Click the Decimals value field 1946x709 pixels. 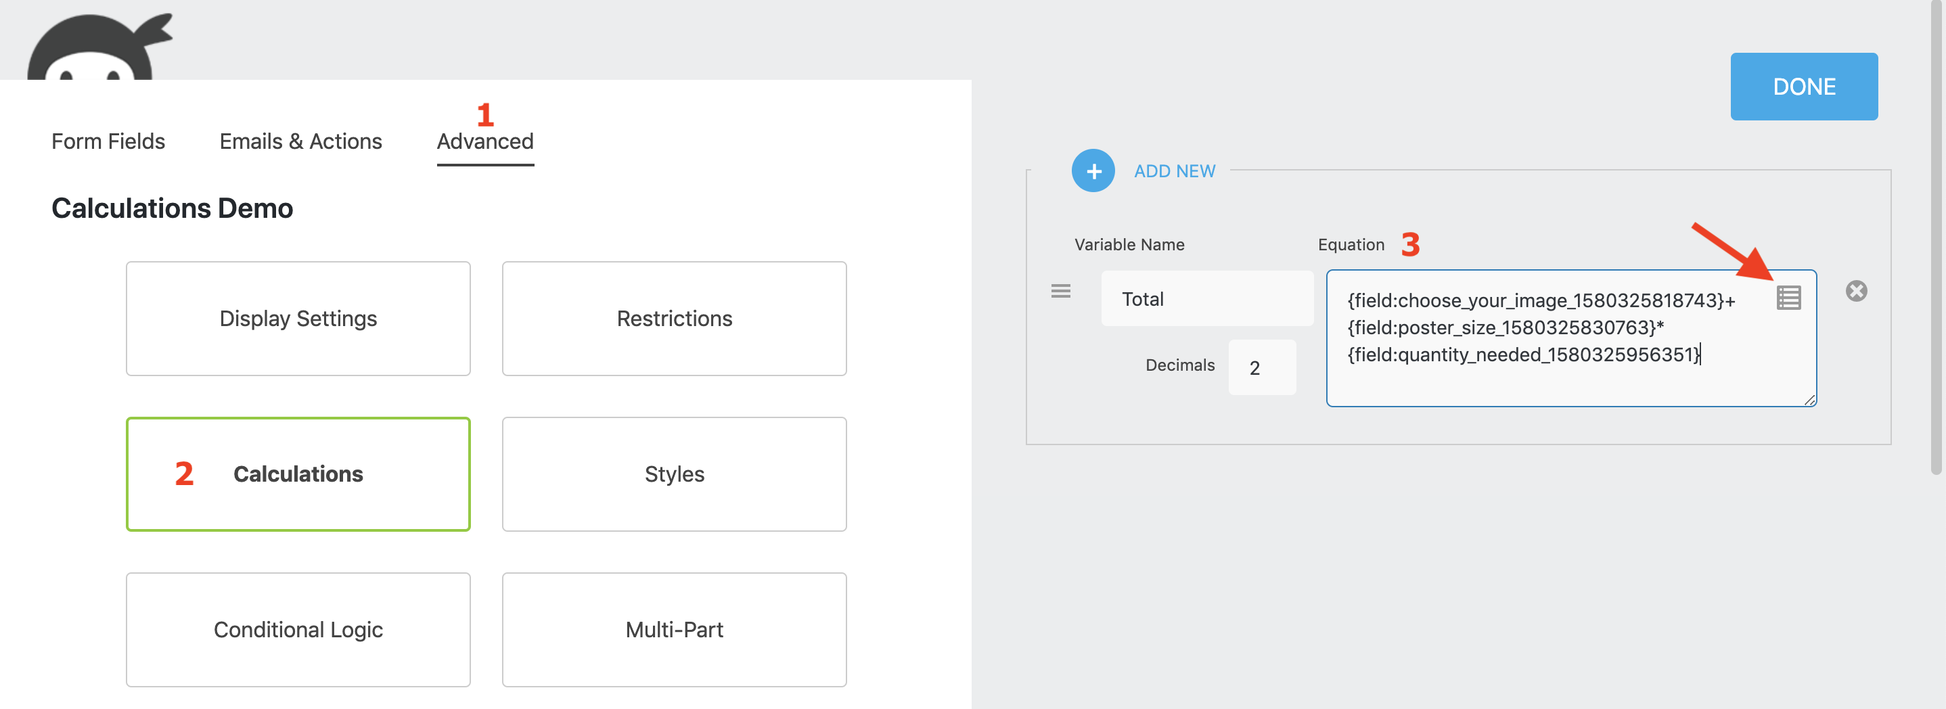coord(1261,367)
